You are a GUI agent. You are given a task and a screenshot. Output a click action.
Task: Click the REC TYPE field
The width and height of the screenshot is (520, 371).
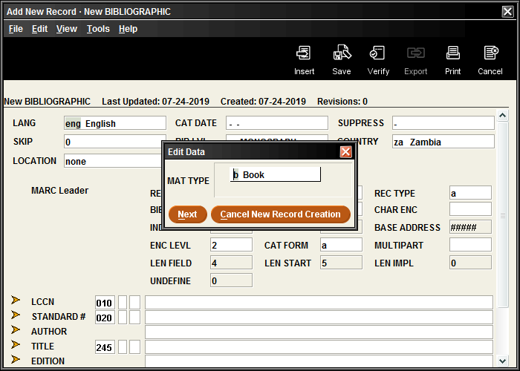coord(470,193)
